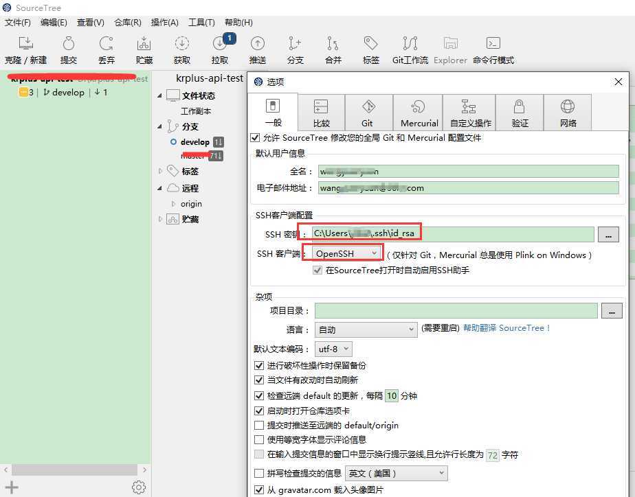
Task: Open 命令行模式 terminal toolbar icon
Action: point(493,43)
